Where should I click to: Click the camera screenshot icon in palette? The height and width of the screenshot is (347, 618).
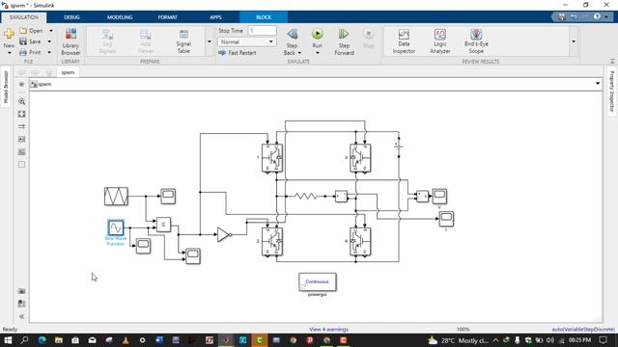pyautogui.click(x=21, y=291)
